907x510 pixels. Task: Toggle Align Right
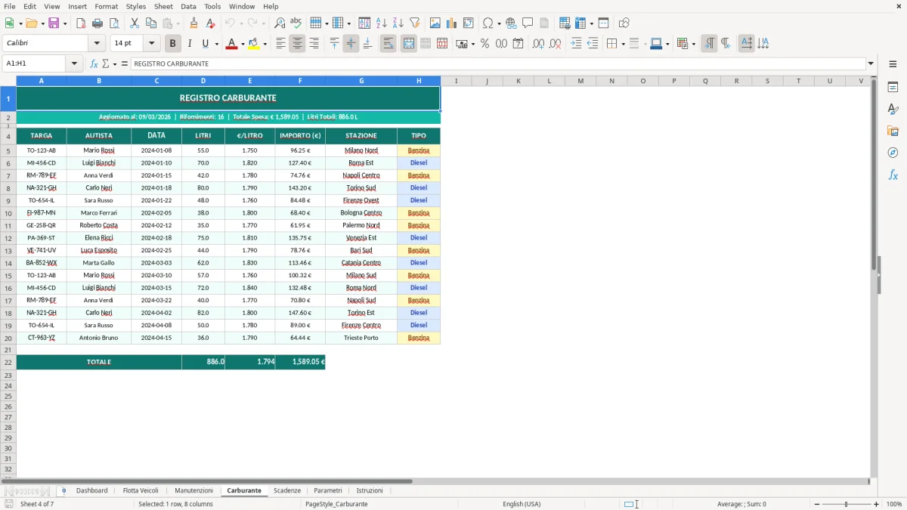(314, 44)
